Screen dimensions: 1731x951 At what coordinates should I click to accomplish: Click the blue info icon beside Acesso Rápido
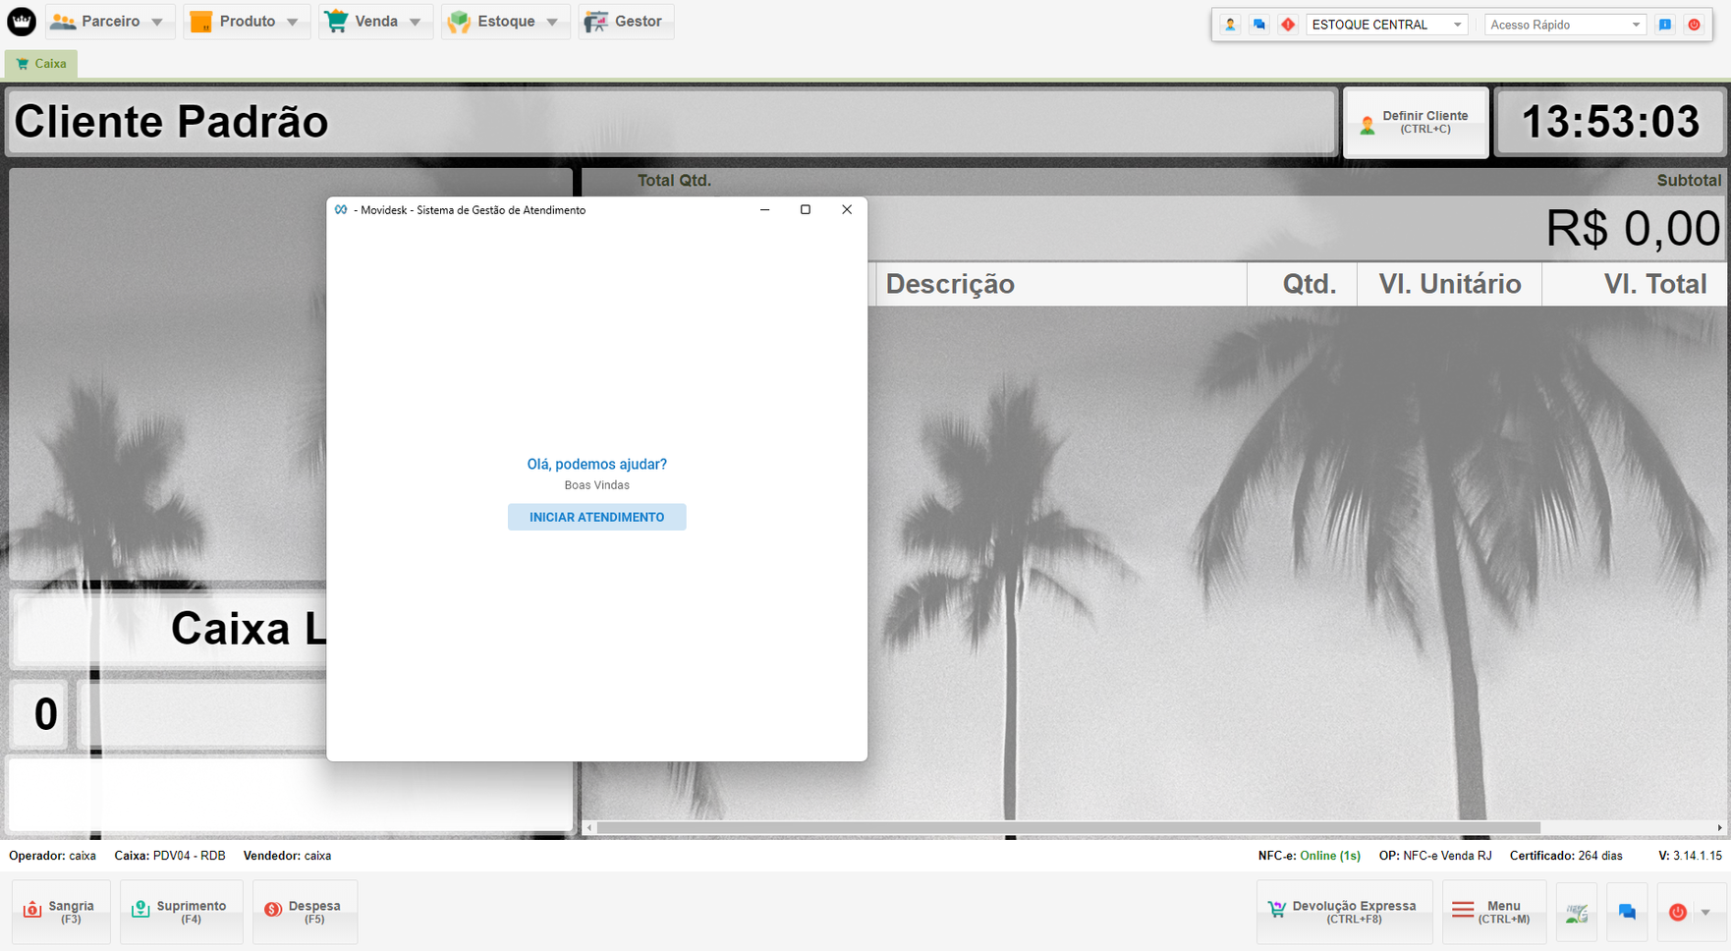point(1665,25)
